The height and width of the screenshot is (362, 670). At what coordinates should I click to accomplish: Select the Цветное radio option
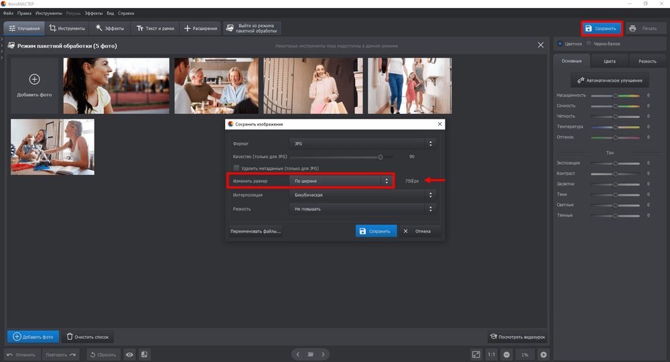click(560, 44)
